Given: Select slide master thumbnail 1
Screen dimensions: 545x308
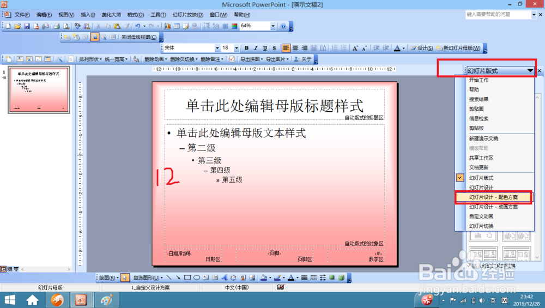Looking at the screenshot, I should coord(39,90).
